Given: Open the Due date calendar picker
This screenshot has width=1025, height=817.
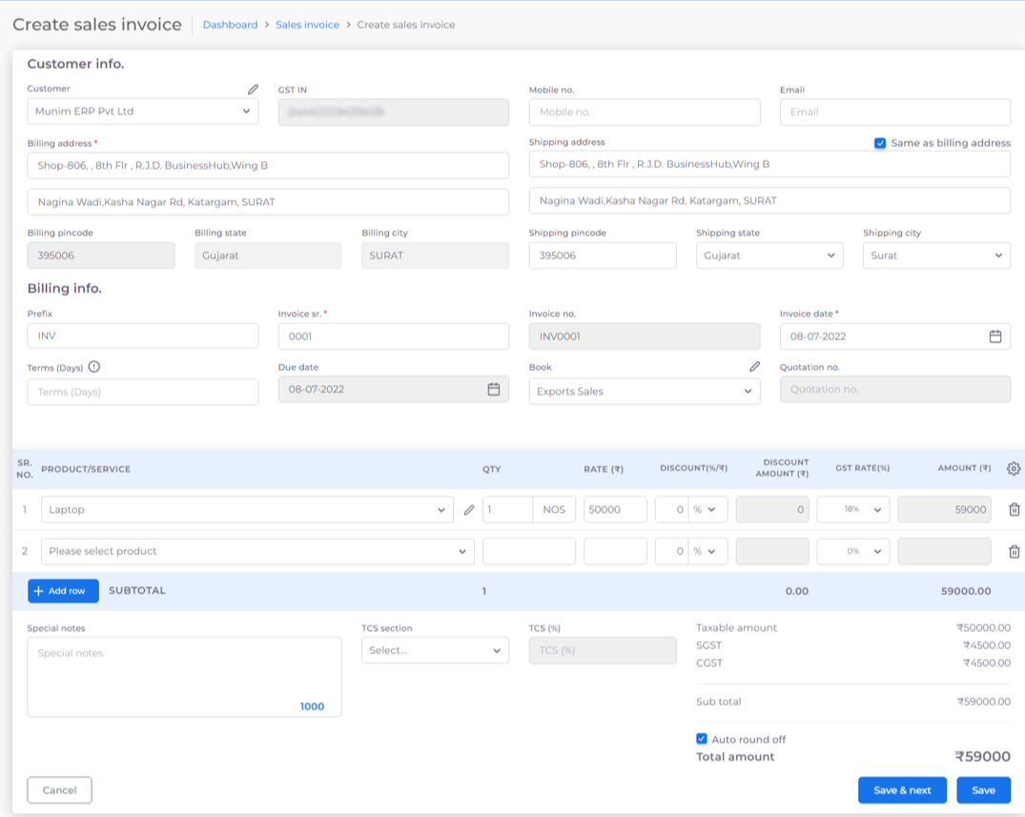Looking at the screenshot, I should 494,389.
